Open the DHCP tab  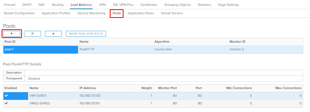(x=27, y=5)
